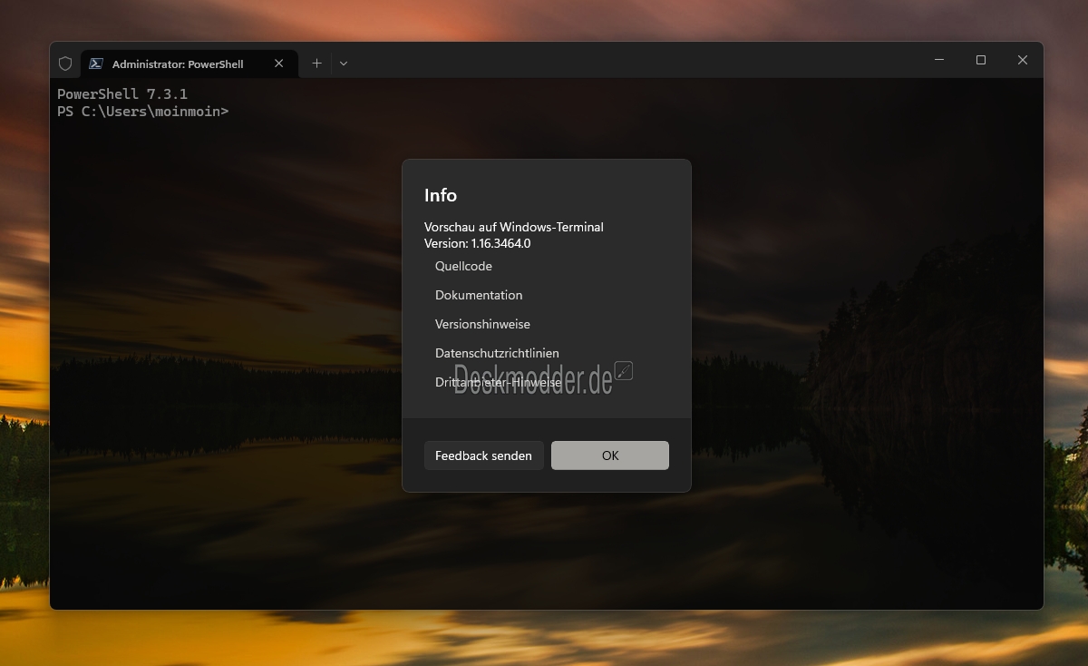This screenshot has height=666, width=1088.
Task: Click the PowerShell 7.3.1 banner line
Action: click(x=122, y=94)
